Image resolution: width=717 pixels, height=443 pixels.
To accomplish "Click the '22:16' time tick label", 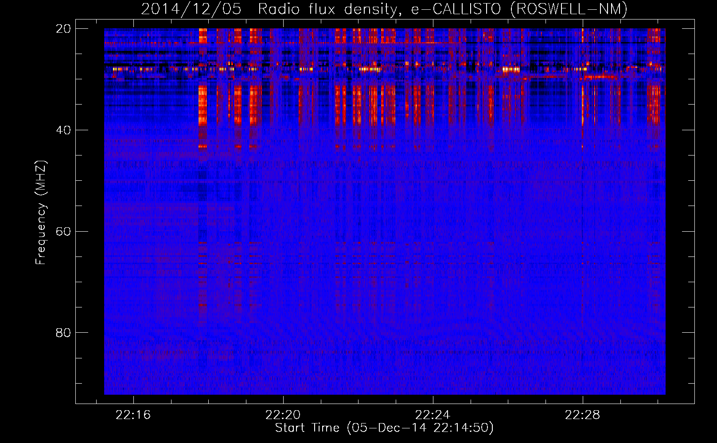I will (133, 415).
